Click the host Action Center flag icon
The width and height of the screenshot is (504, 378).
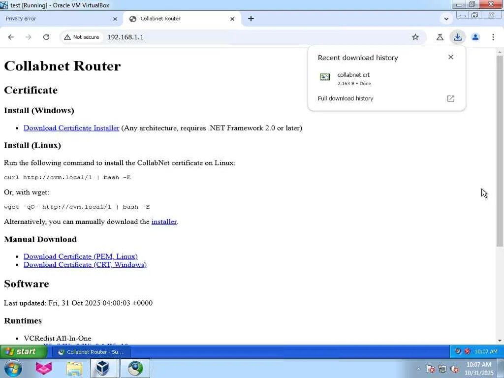(430, 369)
